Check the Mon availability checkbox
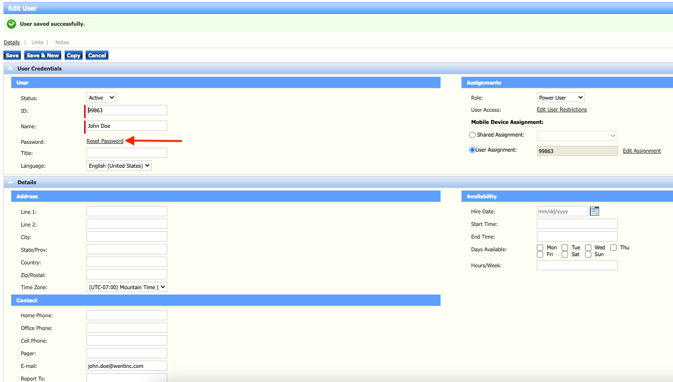The image size is (673, 382). (x=540, y=248)
